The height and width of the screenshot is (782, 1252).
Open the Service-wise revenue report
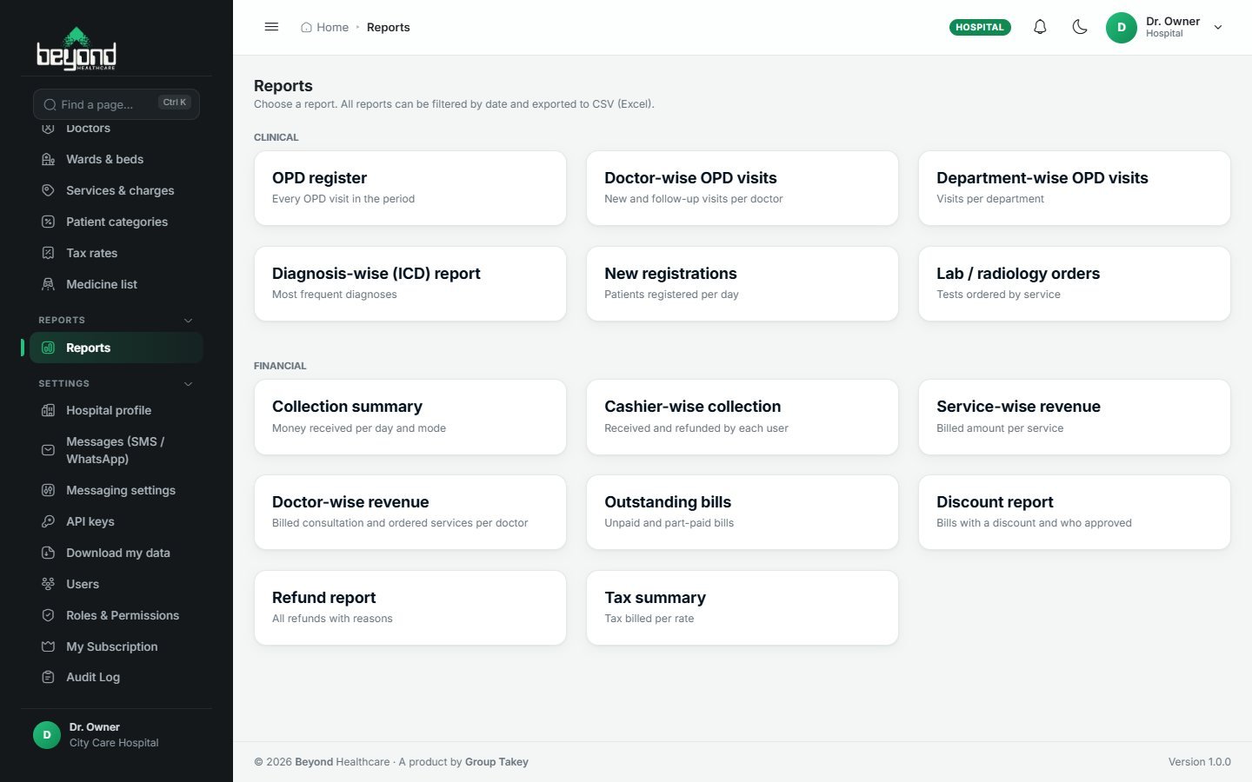coord(1075,417)
